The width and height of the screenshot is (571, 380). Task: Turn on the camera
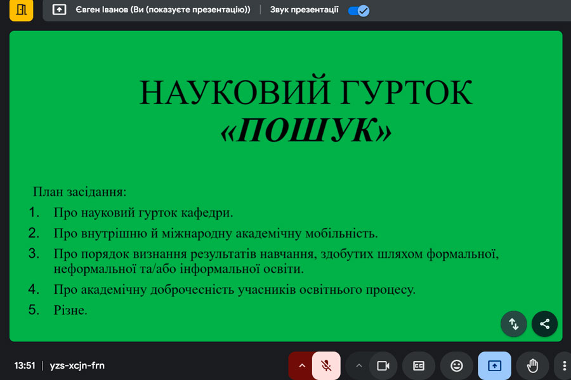[x=383, y=365]
